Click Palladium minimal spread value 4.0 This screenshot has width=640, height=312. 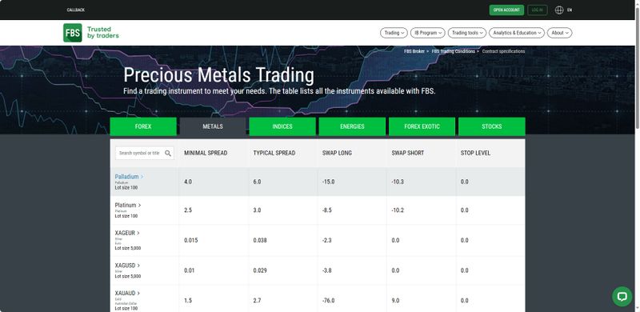188,182
